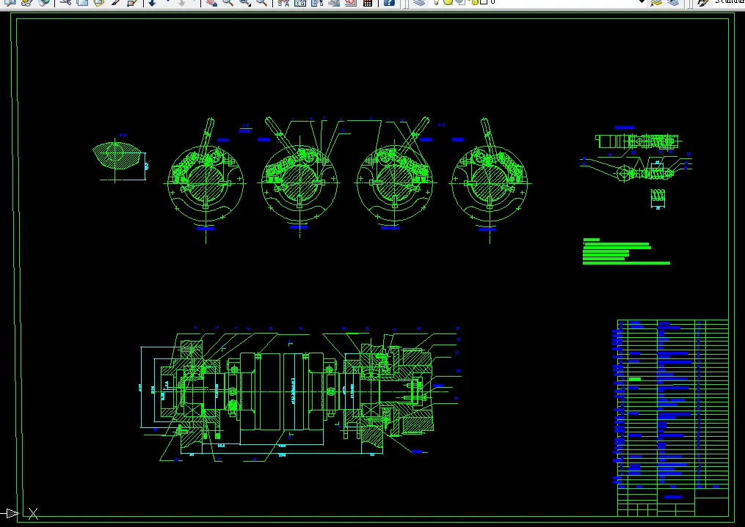Viewport: 745px width, 527px height.
Task: Click Make Object's Layer Current icon
Action: click(x=656, y=2)
